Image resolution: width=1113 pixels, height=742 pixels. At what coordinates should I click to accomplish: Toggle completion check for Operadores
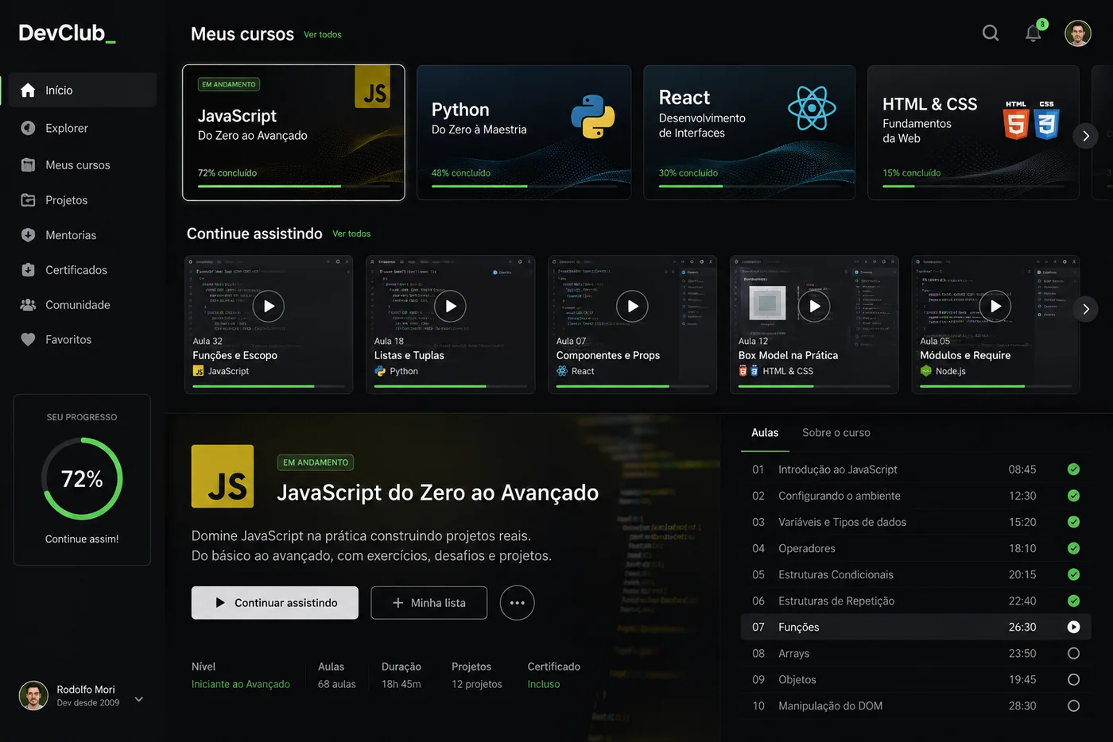coord(1073,548)
